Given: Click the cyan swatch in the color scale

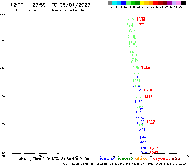Looking at the screenshot, I should [114, 3].
